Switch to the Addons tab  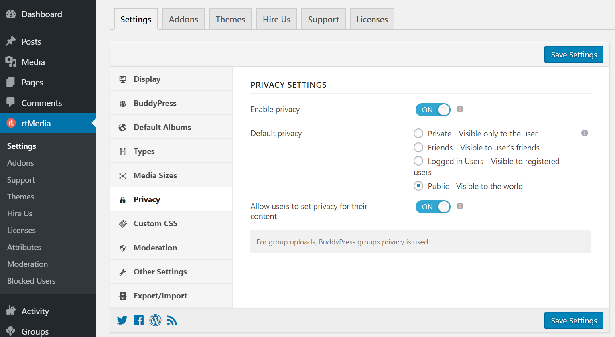tap(183, 19)
